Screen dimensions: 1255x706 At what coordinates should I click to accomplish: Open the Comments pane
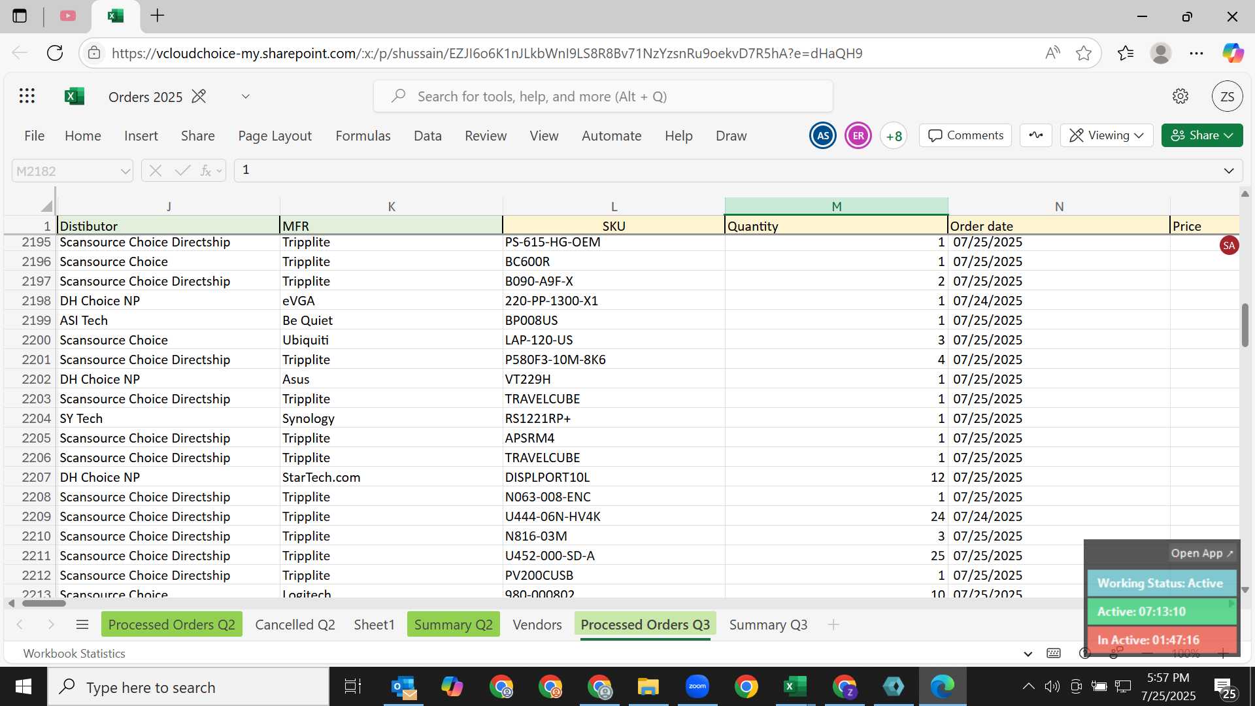[x=965, y=135]
